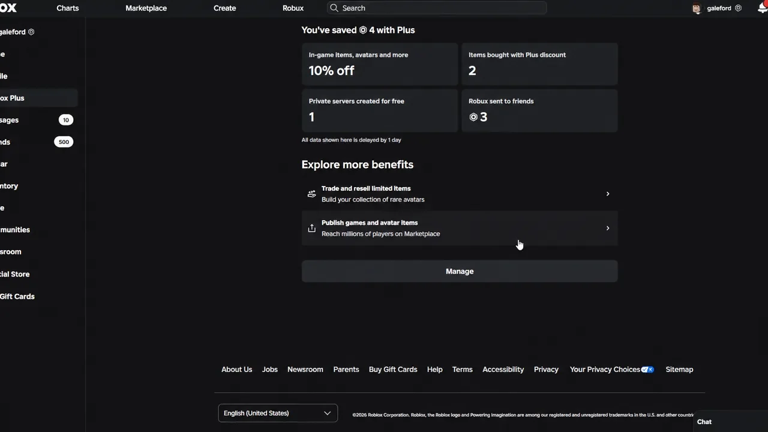Viewport: 768px width, 432px height.
Task: Open the Terms footer link
Action: (x=463, y=370)
